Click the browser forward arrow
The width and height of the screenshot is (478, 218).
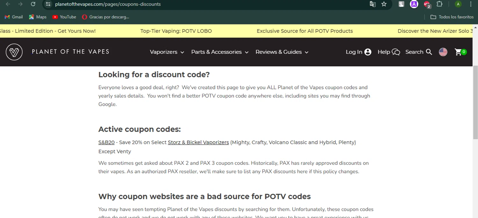[20, 4]
